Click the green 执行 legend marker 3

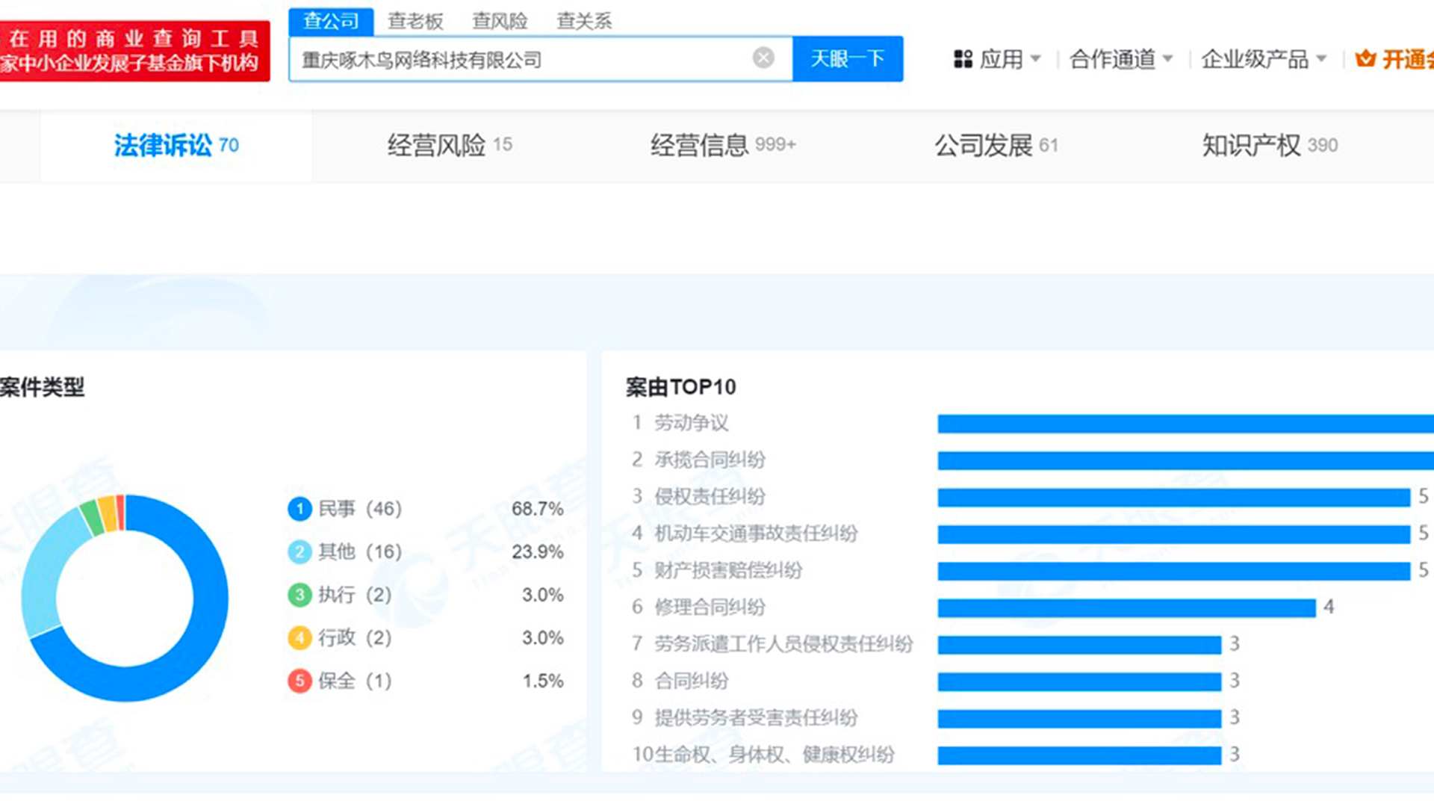click(x=299, y=595)
